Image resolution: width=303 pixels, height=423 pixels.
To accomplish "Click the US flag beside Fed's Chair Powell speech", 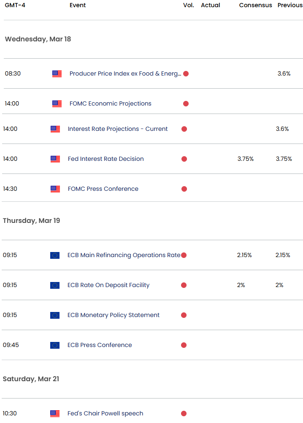I will [x=55, y=414].
